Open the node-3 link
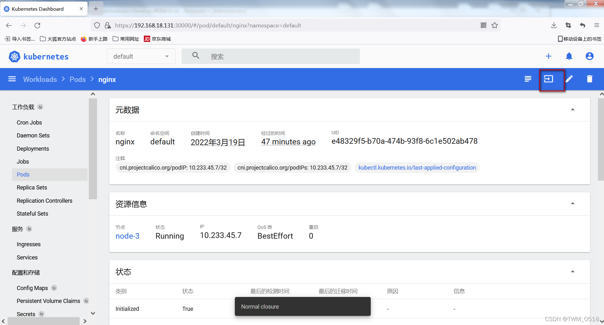The image size is (604, 325). [x=127, y=236]
